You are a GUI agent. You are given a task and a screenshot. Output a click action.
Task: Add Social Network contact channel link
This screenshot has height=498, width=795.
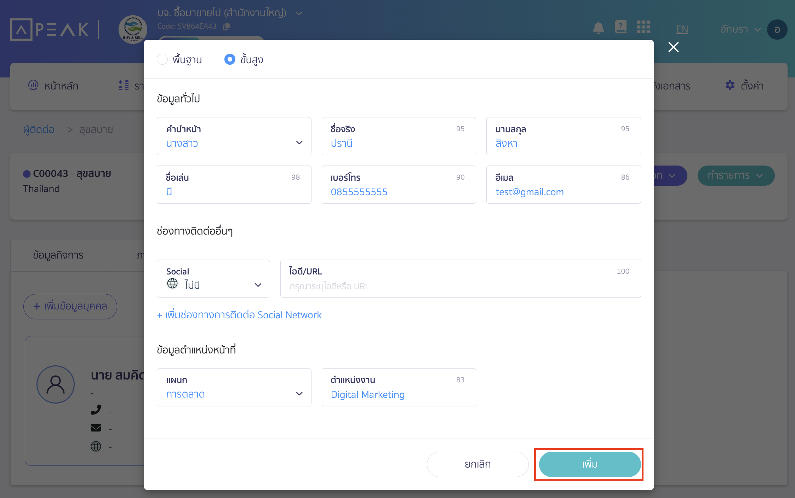click(239, 315)
